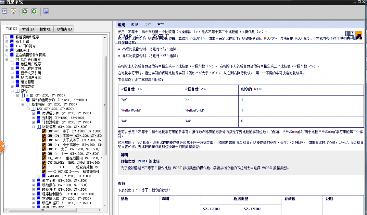Viewport: 367px width, 215px height.
Task: Select the 参见 topic tab
Action: tap(134, 25)
